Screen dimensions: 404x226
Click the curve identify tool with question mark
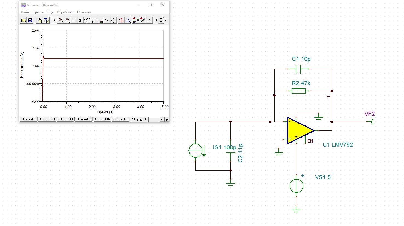point(94,20)
